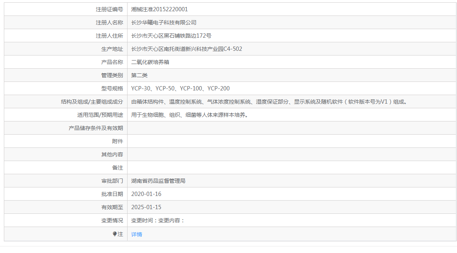Select model list YCP-30、YCP-50、YCP-100、YCP-200
This screenshot has width=457, height=253.
click(x=180, y=88)
